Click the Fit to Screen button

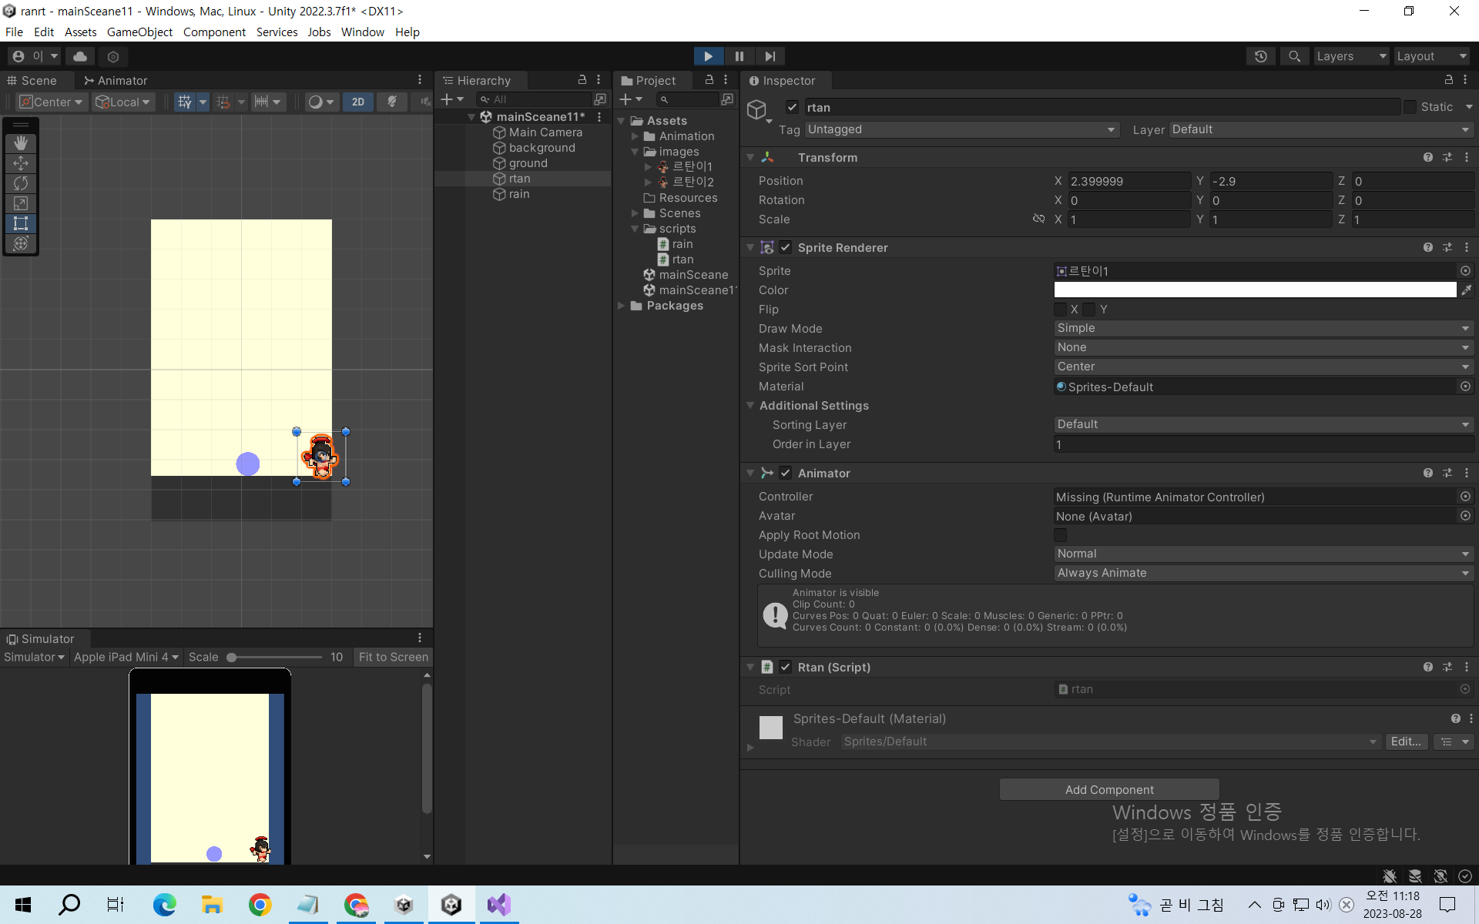point(393,657)
